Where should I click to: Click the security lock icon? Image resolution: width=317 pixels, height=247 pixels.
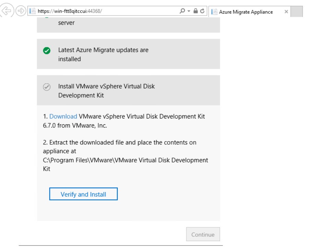[196, 11]
